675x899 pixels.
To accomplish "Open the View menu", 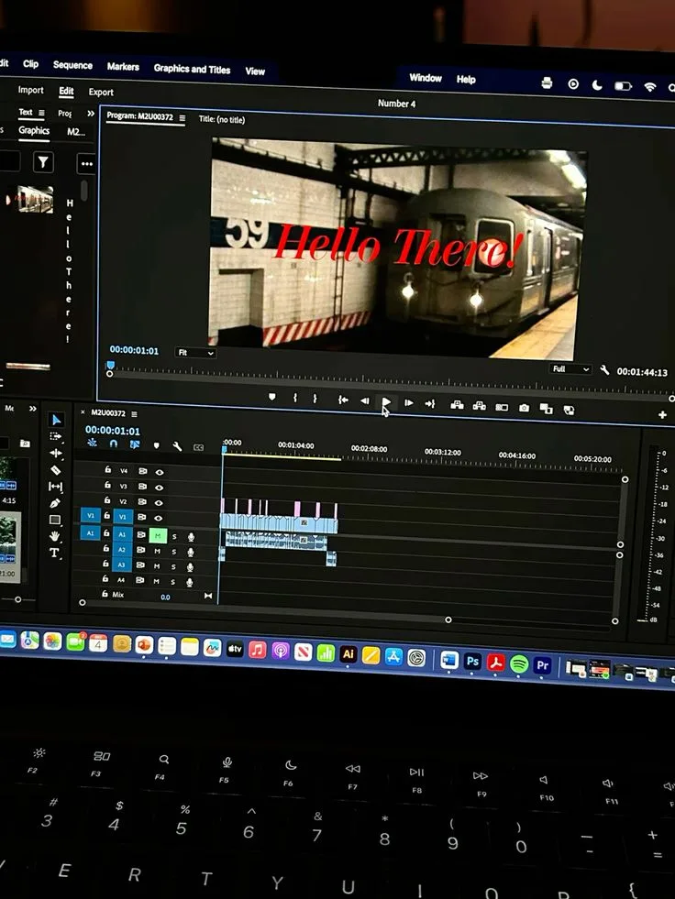I will pos(255,71).
